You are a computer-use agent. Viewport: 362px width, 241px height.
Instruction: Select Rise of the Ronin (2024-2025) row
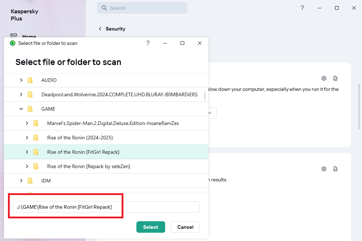(x=106, y=138)
